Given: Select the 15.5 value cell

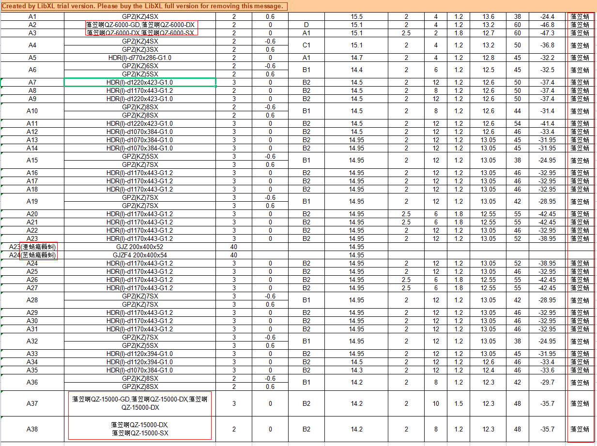Looking at the screenshot, I should coord(356,16).
